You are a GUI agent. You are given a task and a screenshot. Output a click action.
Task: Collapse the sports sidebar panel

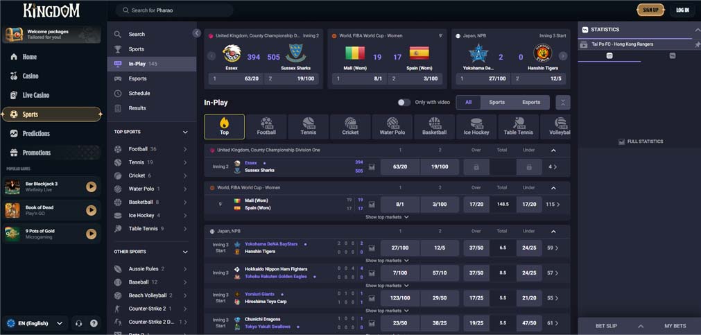pyautogui.click(x=196, y=33)
